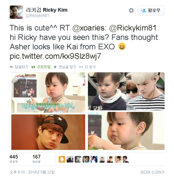
Task: Open Ricky Kim's profile avatar
Action: point(16,12)
